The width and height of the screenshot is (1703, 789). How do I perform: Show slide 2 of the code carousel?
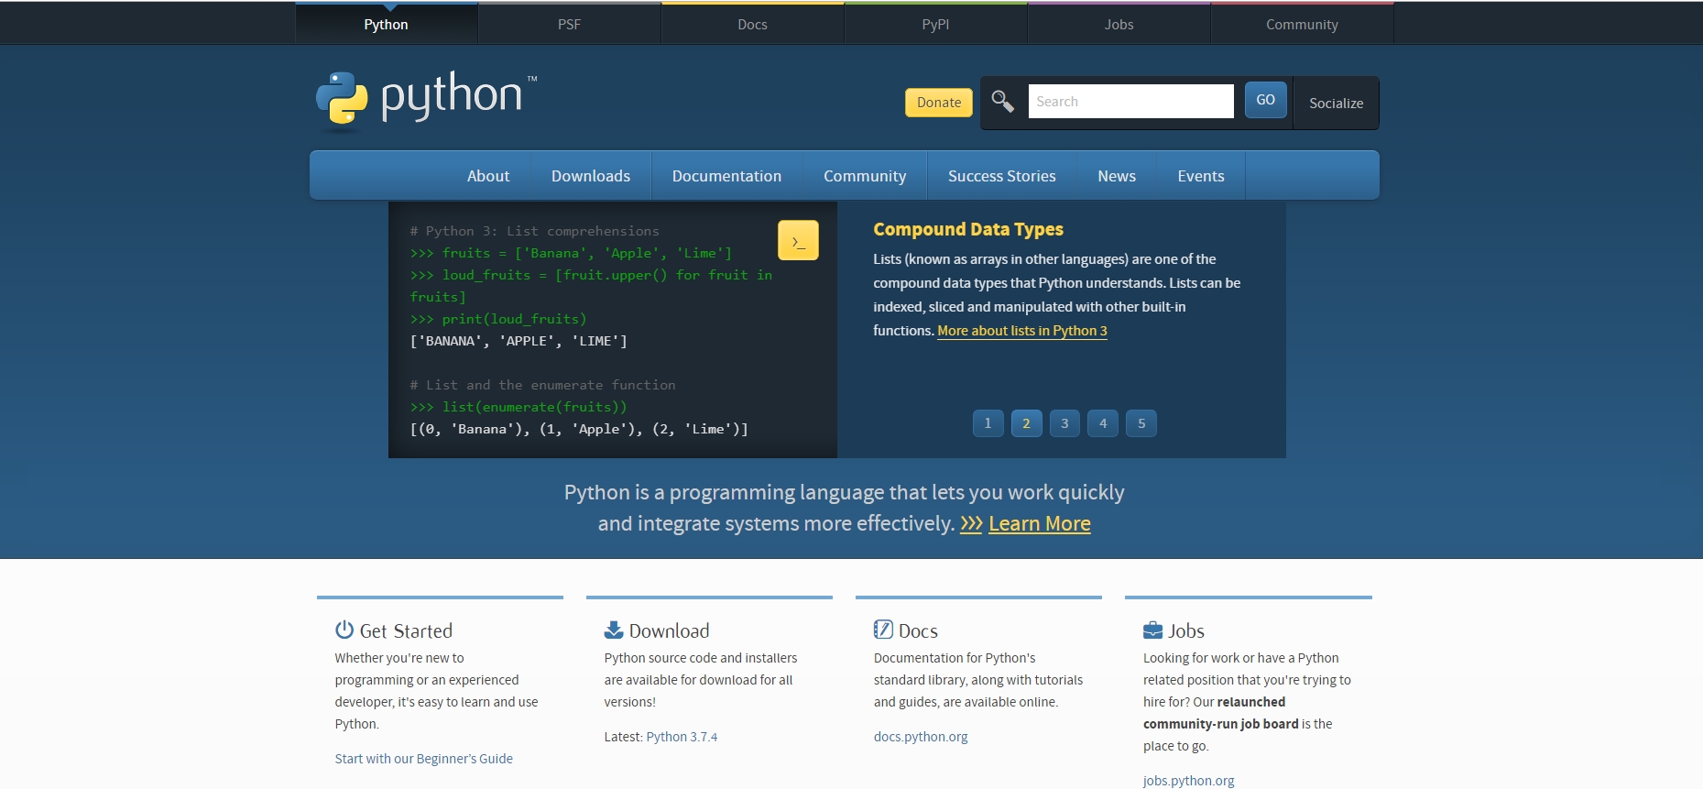(1026, 423)
